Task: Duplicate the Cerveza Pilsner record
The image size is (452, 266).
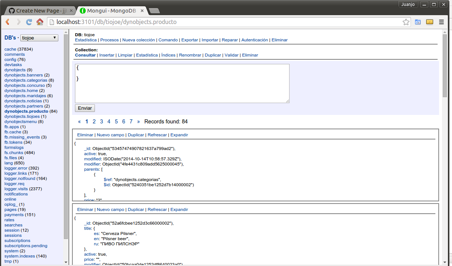Action: pyautogui.click(x=136, y=209)
